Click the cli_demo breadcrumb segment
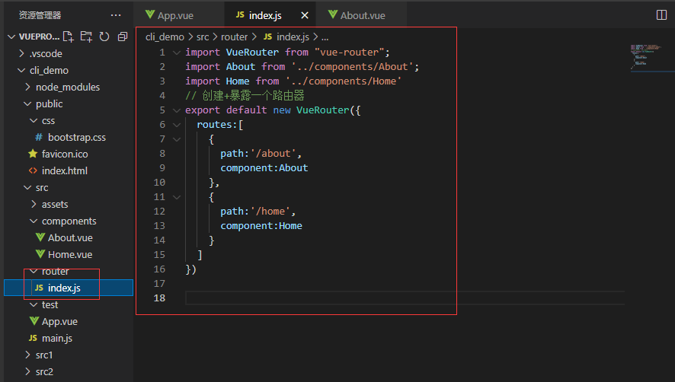 [165, 37]
